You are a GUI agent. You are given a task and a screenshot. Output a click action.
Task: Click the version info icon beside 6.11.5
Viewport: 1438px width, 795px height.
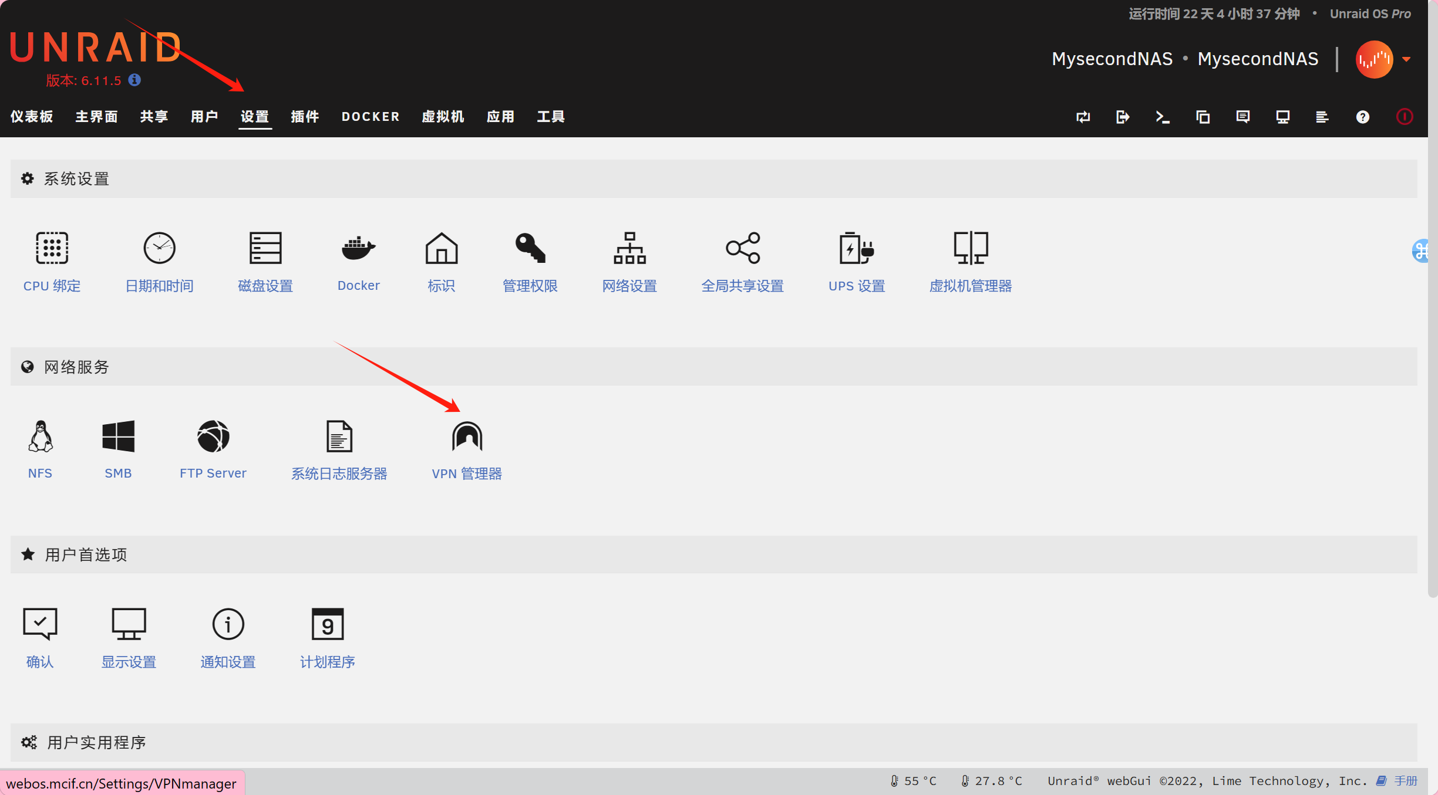[134, 80]
